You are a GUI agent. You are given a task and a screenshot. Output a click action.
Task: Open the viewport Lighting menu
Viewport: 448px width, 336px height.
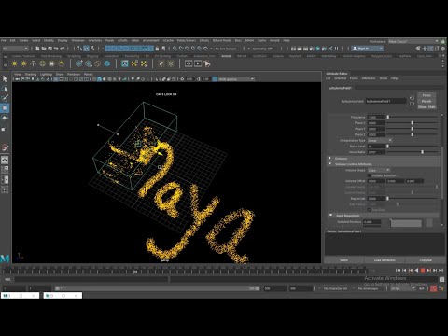coord(46,75)
